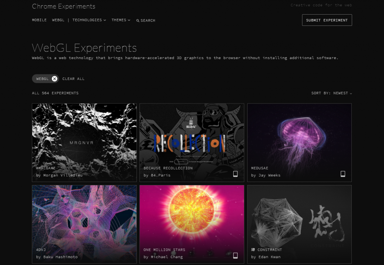Open the One Million Stars sun thumbnail
The height and width of the screenshot is (265, 384).
192,224
